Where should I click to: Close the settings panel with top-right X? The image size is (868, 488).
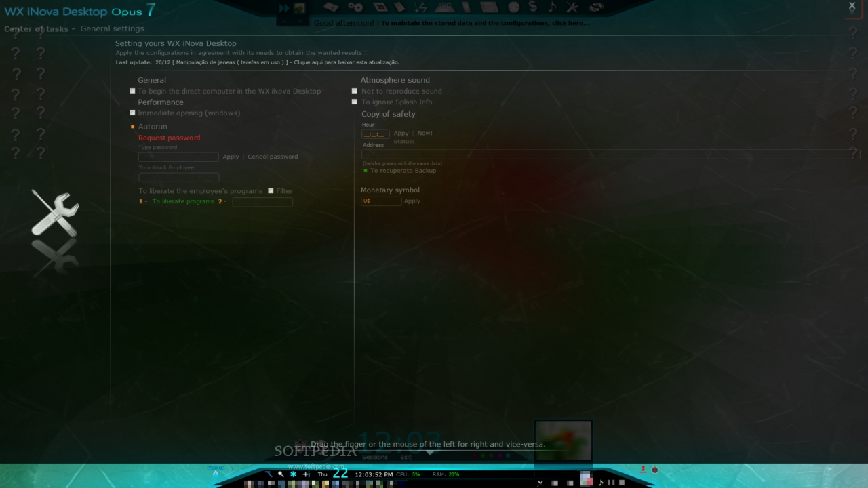[852, 6]
